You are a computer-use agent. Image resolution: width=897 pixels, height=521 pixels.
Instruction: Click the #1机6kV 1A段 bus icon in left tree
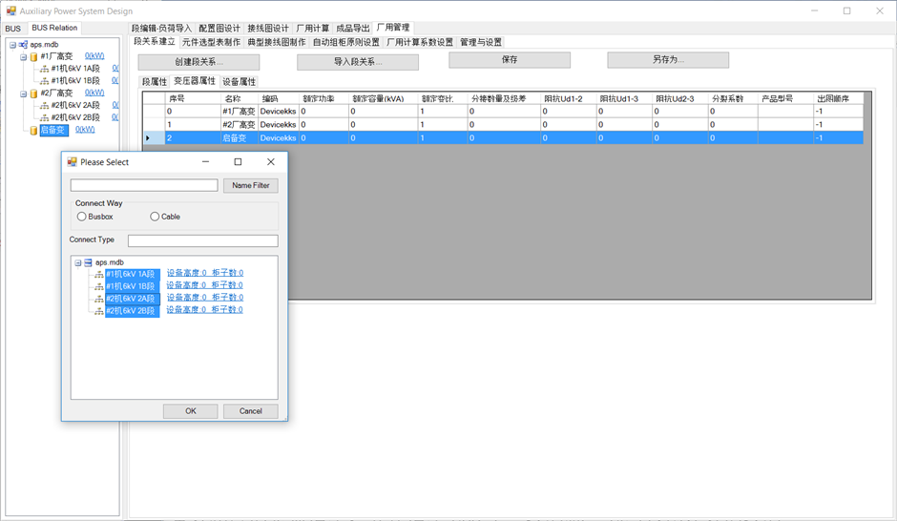(x=44, y=69)
